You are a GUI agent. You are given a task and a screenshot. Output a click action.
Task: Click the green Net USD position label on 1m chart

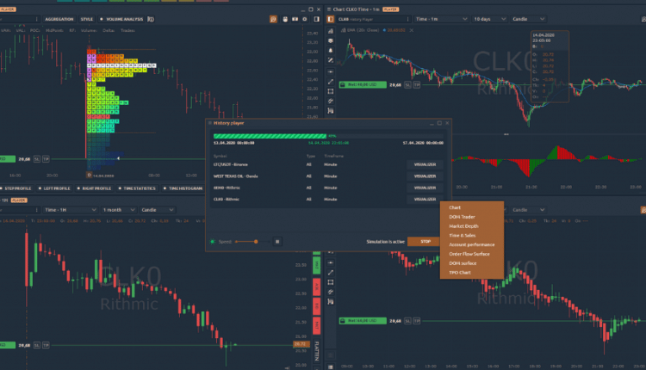coord(363,85)
